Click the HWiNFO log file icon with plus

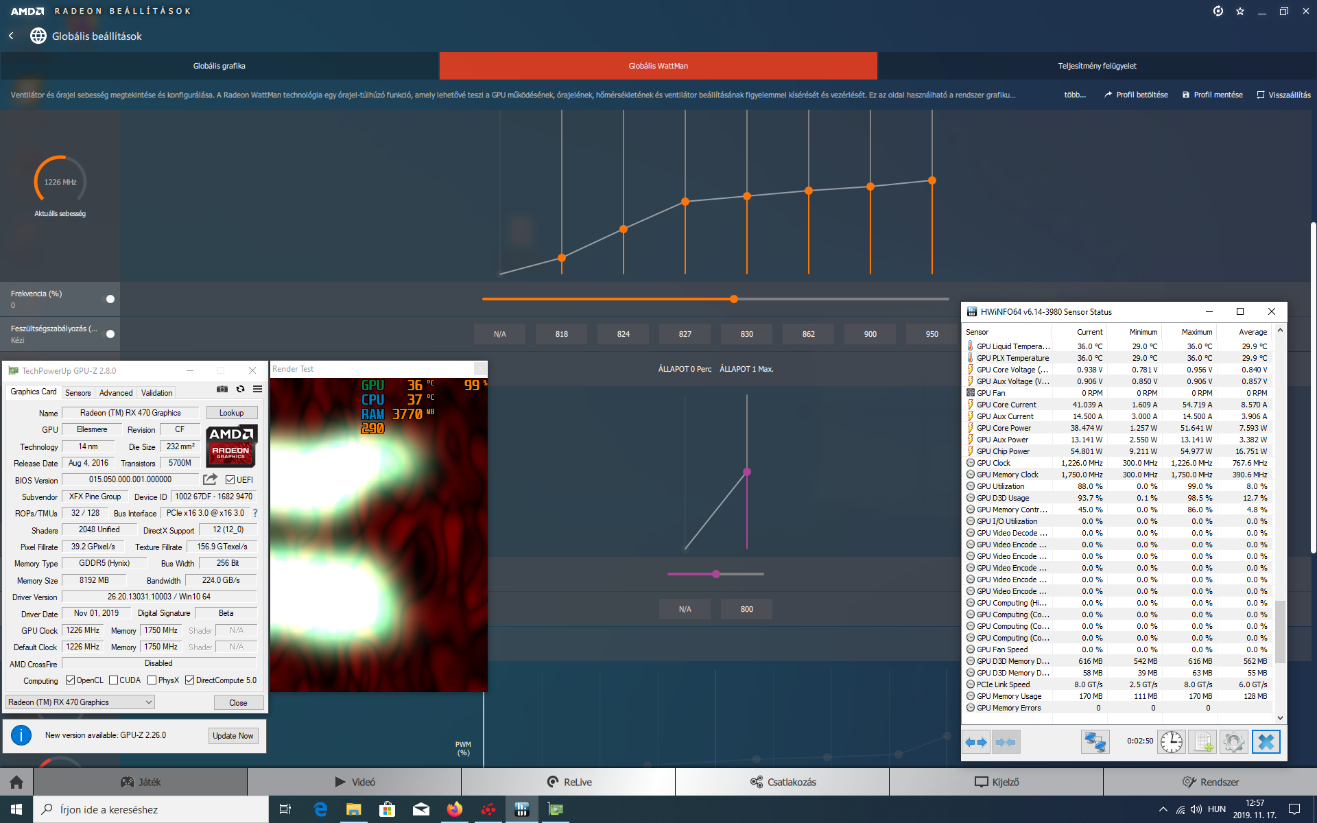(x=1204, y=742)
